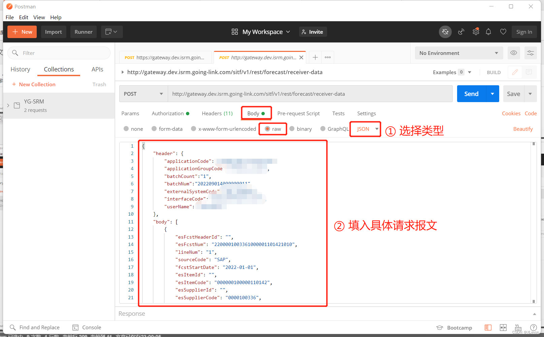The image size is (544, 337).
Task: Open the tab options three-dot menu
Action: 328,57
